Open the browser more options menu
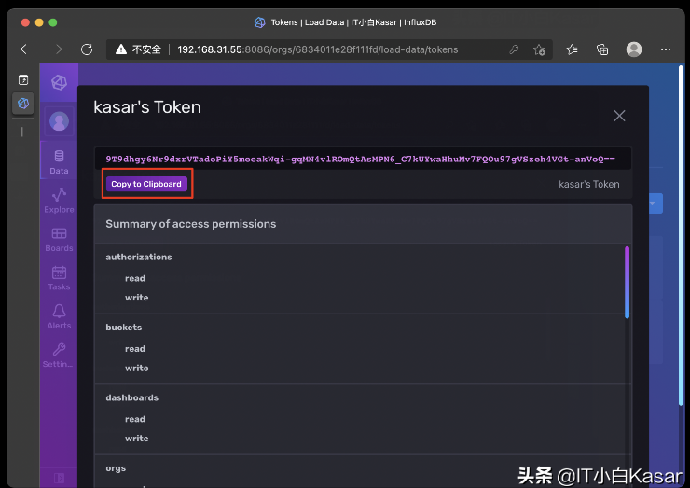690x488 pixels. tap(666, 49)
